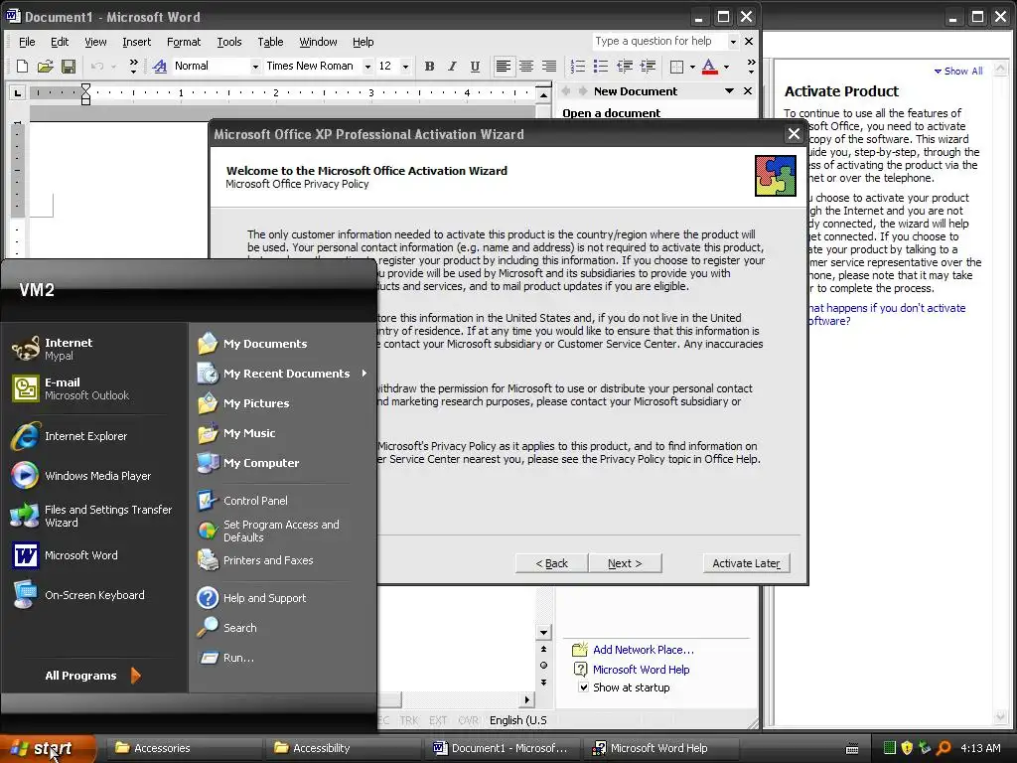Screen dimensions: 1017x763
Task: Expand Formatting toolbar options chevron
Action: pos(751,67)
